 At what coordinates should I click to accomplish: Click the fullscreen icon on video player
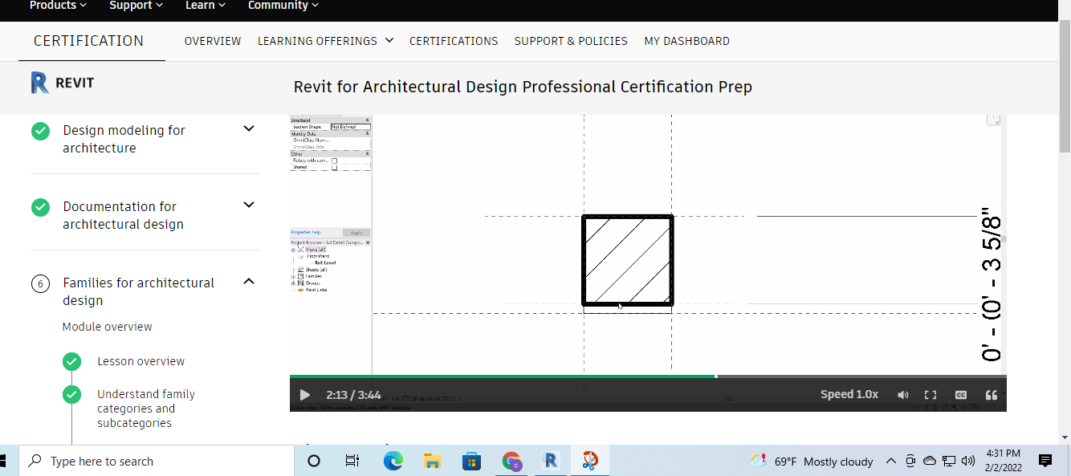pos(930,394)
